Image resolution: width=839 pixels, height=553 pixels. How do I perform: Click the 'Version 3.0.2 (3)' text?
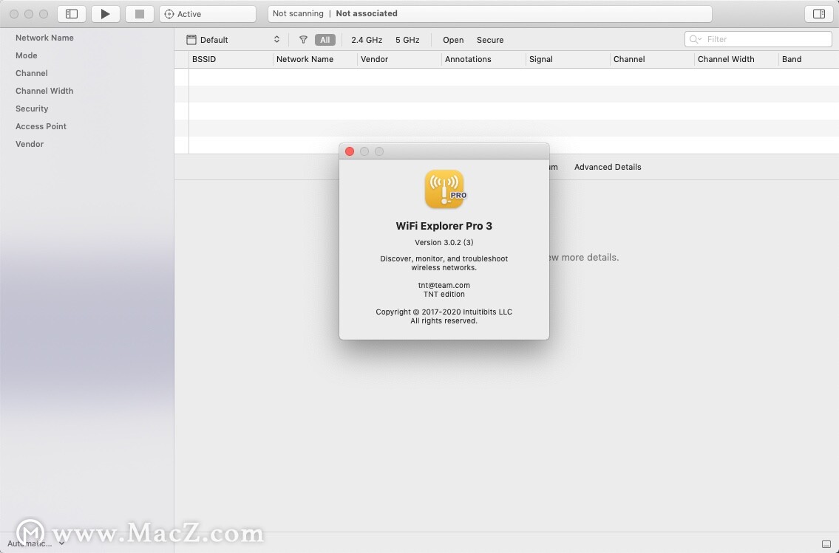(444, 242)
